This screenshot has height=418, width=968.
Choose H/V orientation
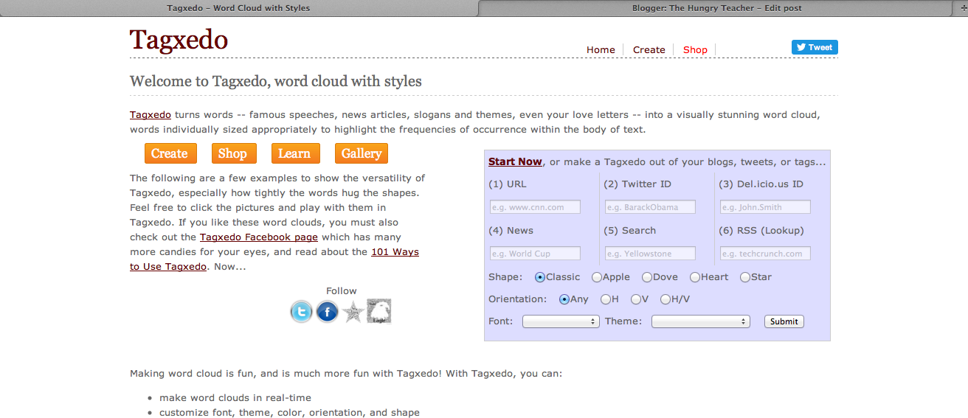[x=665, y=299]
